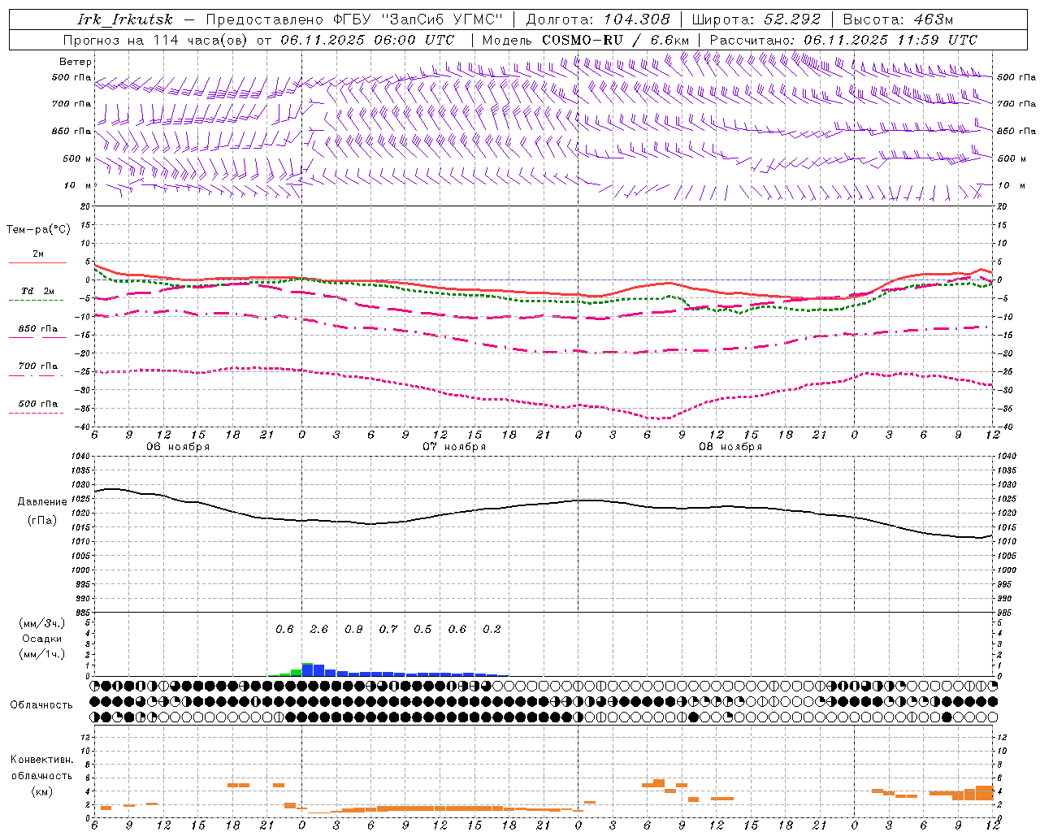
Task: Select the "ЗапСиб УГМС" provider text
Action: [x=443, y=19]
